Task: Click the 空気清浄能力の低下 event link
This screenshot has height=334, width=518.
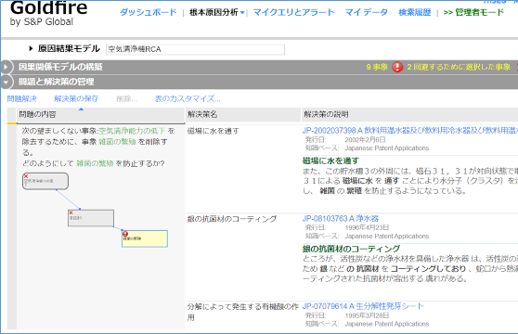Action: [x=132, y=131]
